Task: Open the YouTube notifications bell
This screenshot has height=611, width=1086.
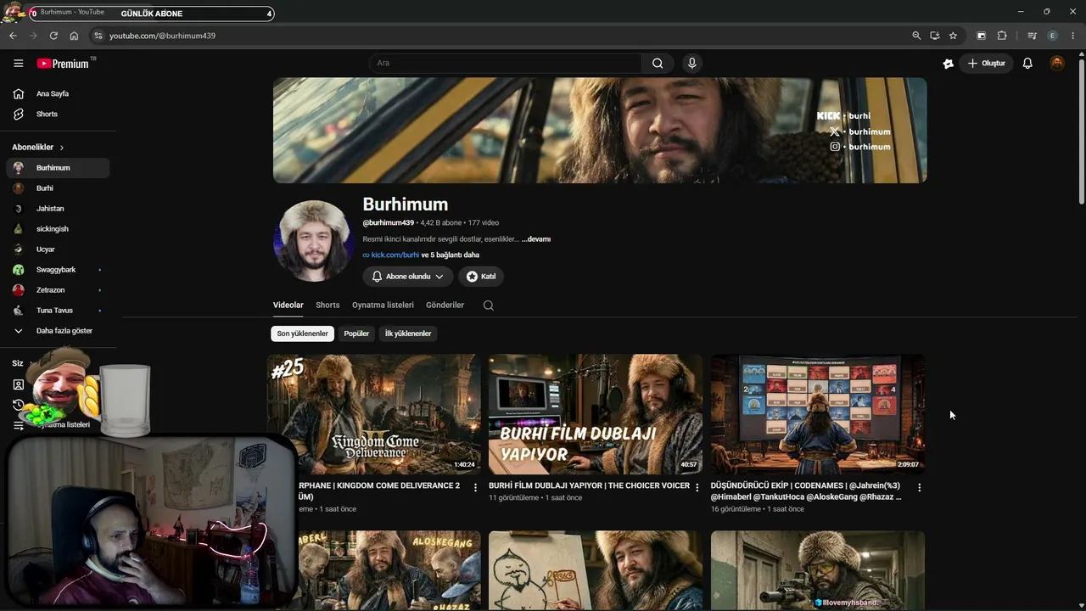Action: (1027, 64)
